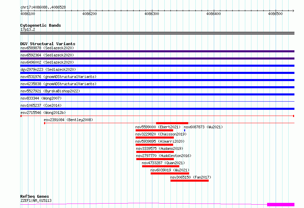The width and height of the screenshot is (304, 208).
Task: Click the nsv6039019 (Wu2021) label
Action: [x=170, y=170]
